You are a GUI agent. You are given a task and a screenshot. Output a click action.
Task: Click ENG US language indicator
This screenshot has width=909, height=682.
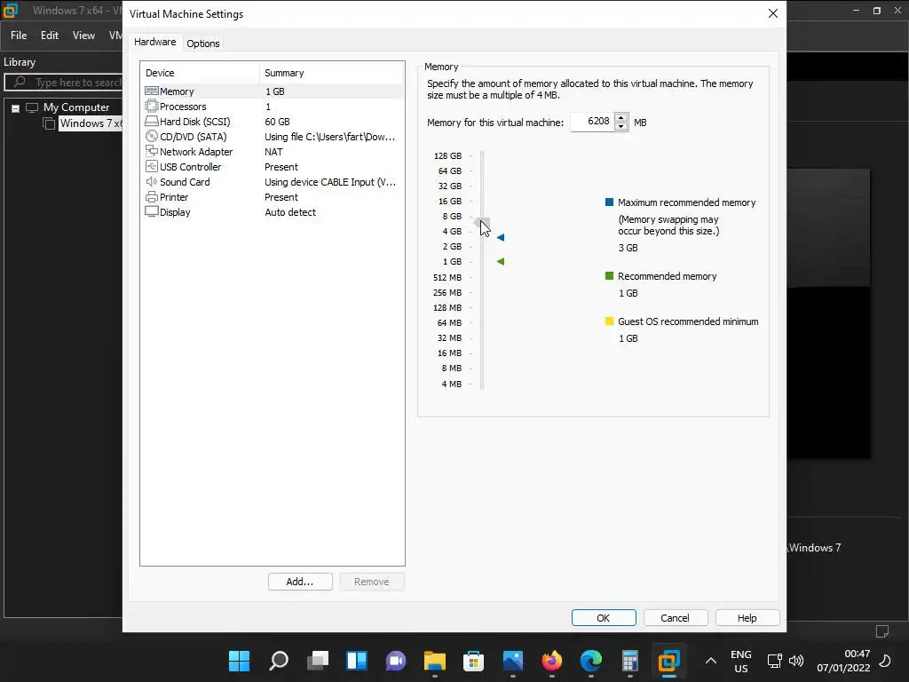coord(741,661)
